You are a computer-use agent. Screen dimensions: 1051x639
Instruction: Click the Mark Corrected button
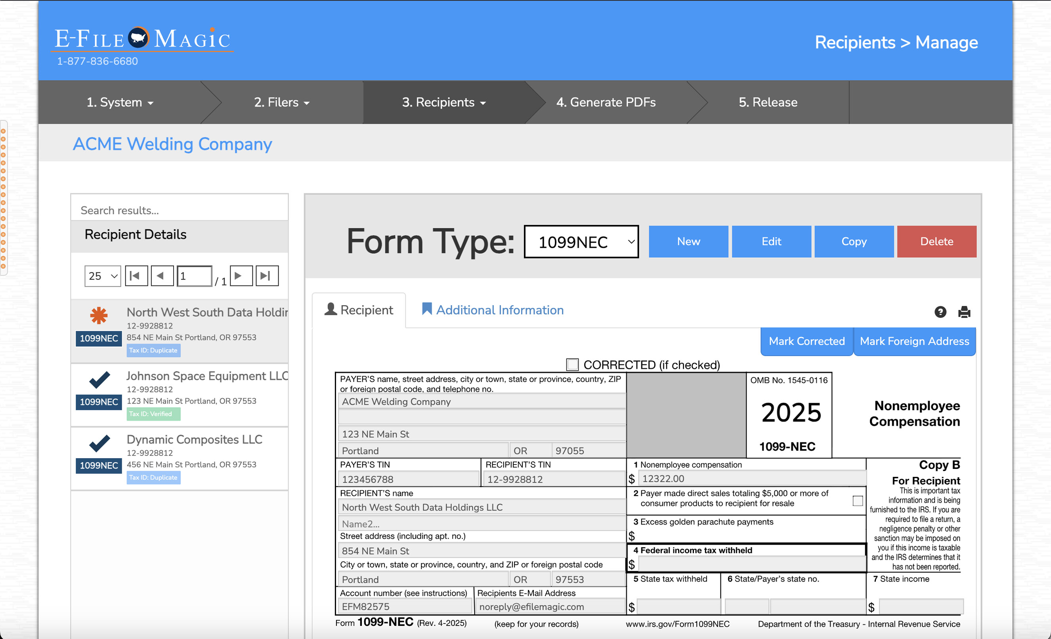tap(806, 341)
